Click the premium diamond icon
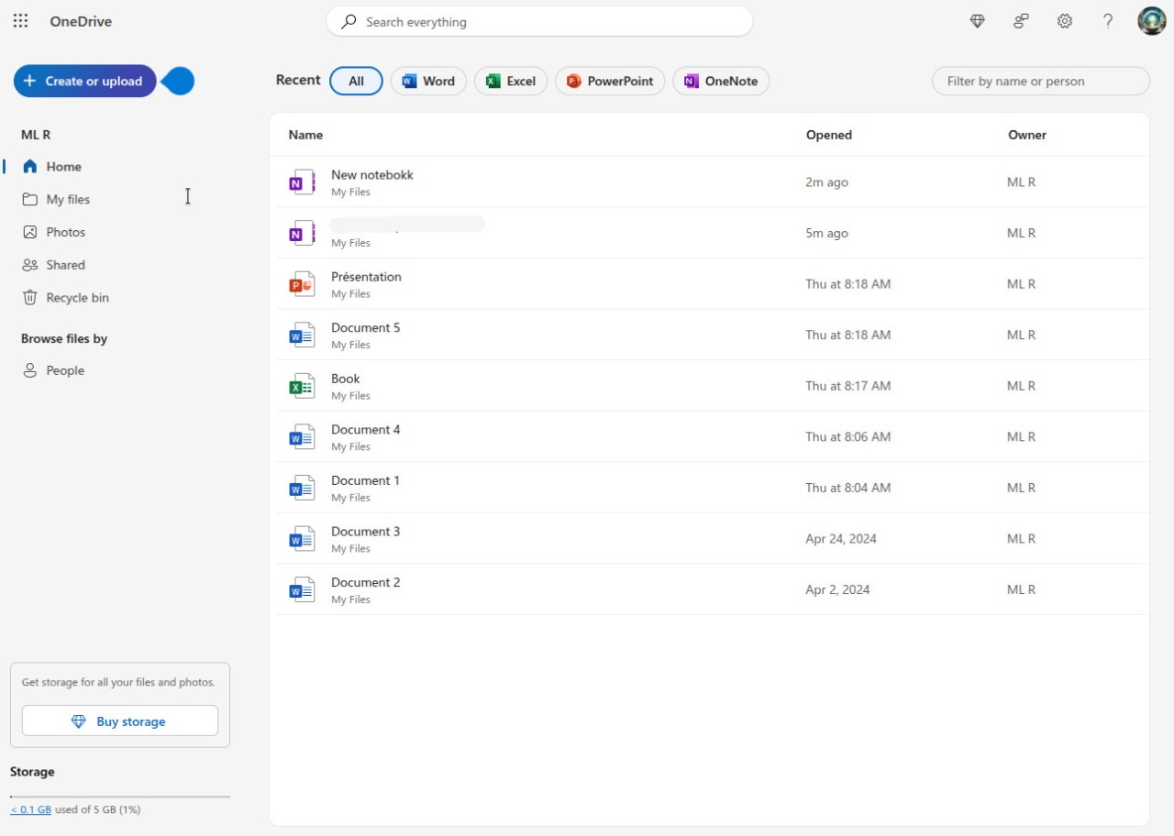Image resolution: width=1174 pixels, height=836 pixels. click(977, 20)
